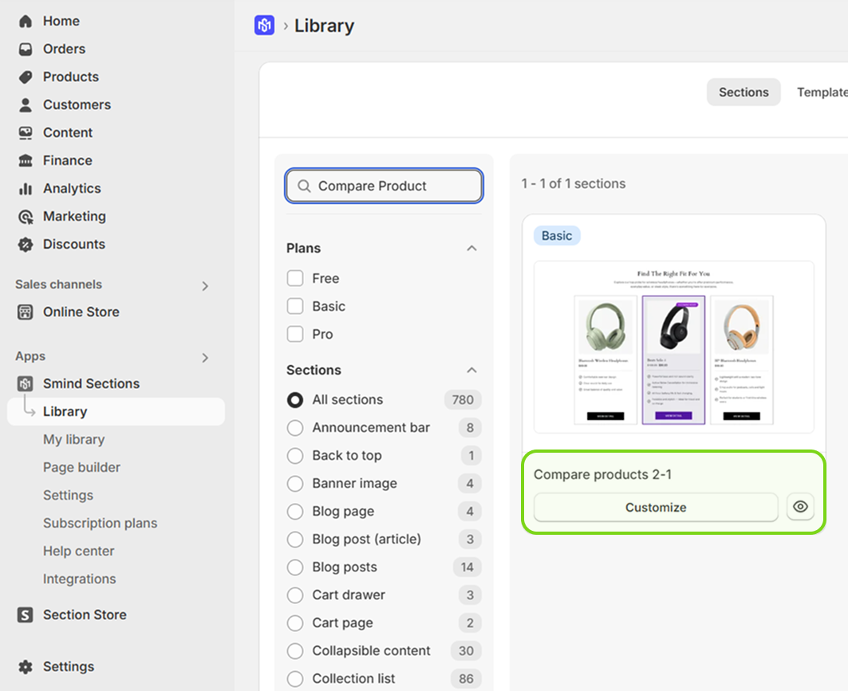Click the Home icon in sidebar
This screenshot has width=848, height=691.
pyautogui.click(x=26, y=22)
